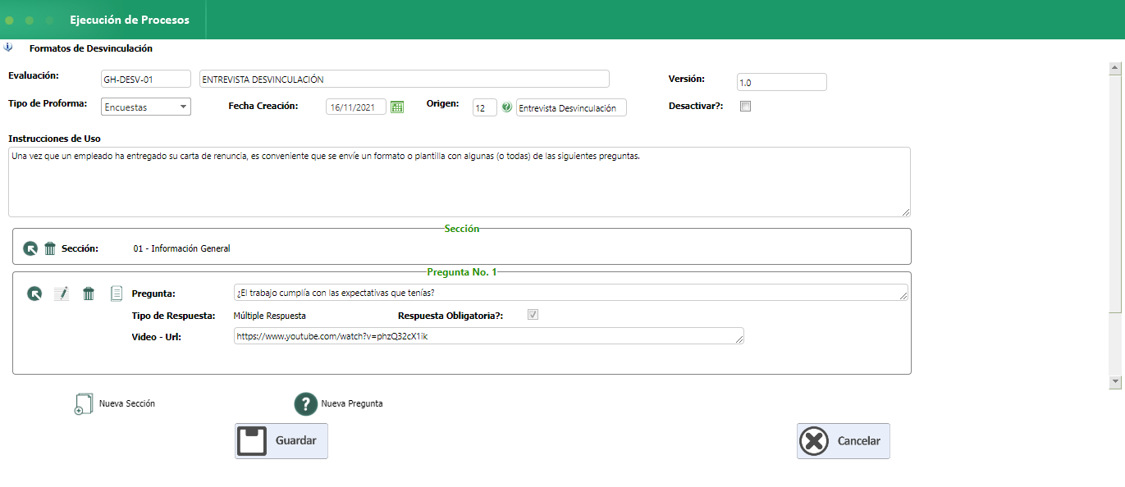Screen dimensions: 1125x487
Task: Click scrollbar down arrow
Action: coord(1115,381)
